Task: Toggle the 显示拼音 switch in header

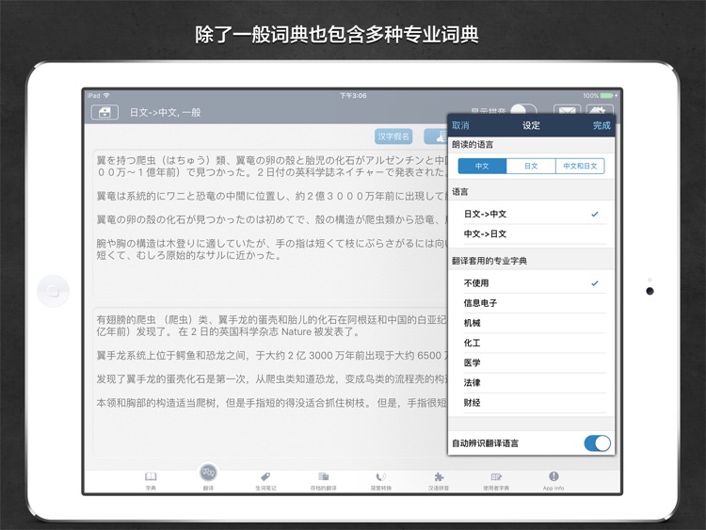Action: pos(523,109)
